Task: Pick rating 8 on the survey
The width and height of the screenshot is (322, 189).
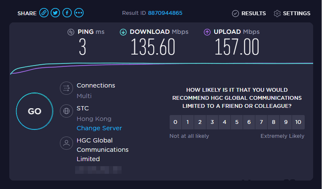Action: click(274, 122)
